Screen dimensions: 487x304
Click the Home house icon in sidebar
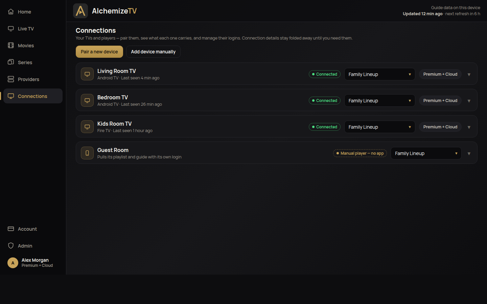click(x=11, y=11)
